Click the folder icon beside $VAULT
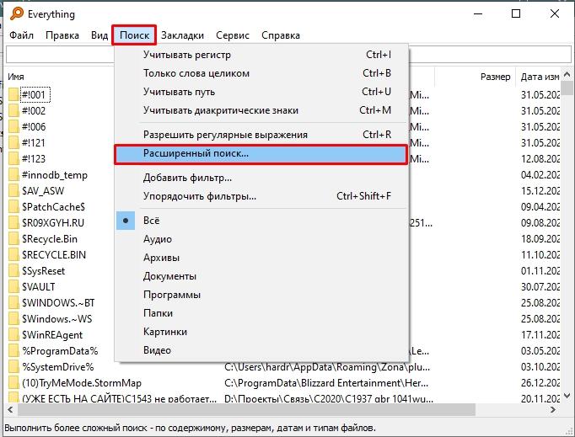This screenshot has width=575, height=437. (x=13, y=287)
